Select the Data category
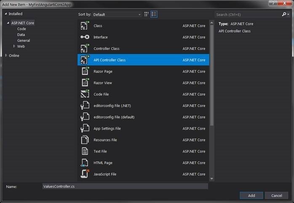This screenshot has height=203, width=294. 21,35
